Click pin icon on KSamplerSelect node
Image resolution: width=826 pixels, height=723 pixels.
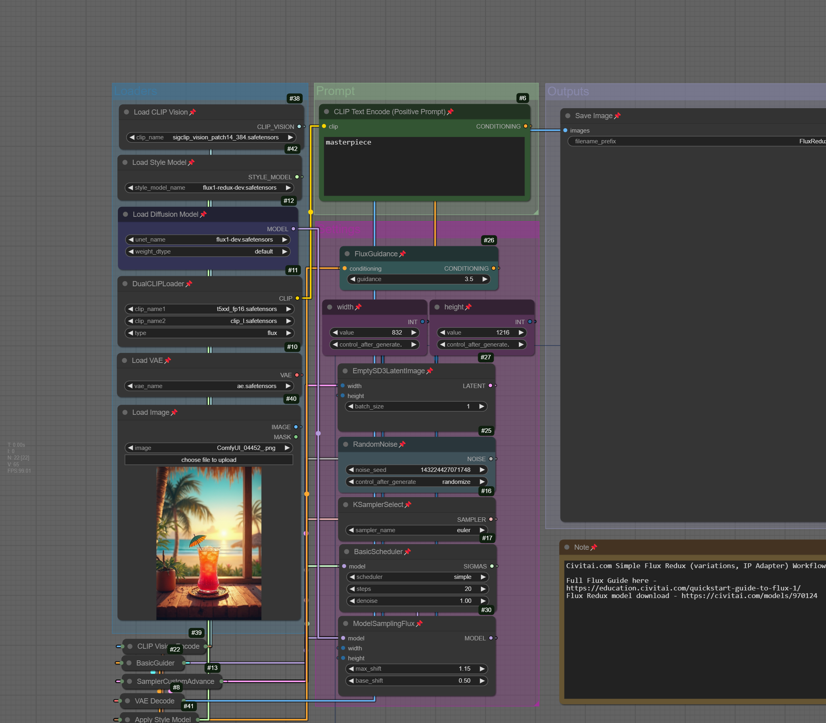click(408, 505)
